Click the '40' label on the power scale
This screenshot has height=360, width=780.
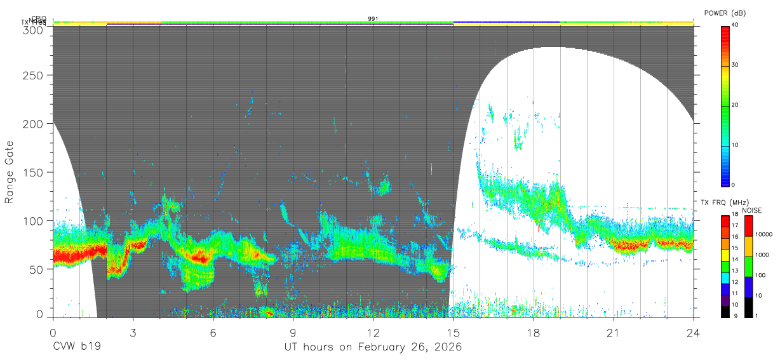click(x=736, y=25)
